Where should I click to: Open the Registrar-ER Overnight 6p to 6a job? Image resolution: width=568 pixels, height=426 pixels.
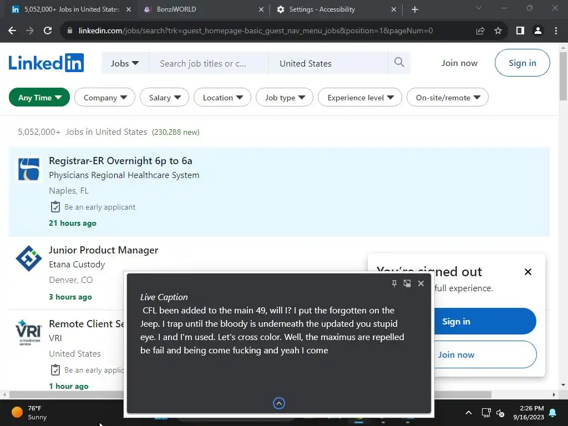pos(120,160)
